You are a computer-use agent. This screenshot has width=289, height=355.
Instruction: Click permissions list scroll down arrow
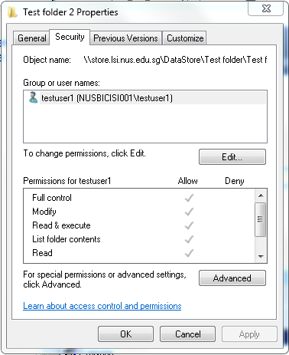(x=261, y=256)
